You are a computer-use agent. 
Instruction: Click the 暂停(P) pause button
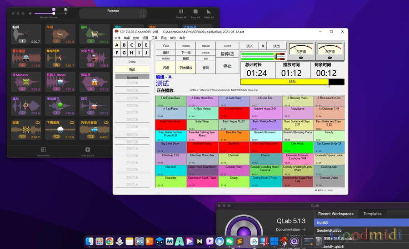point(228,54)
